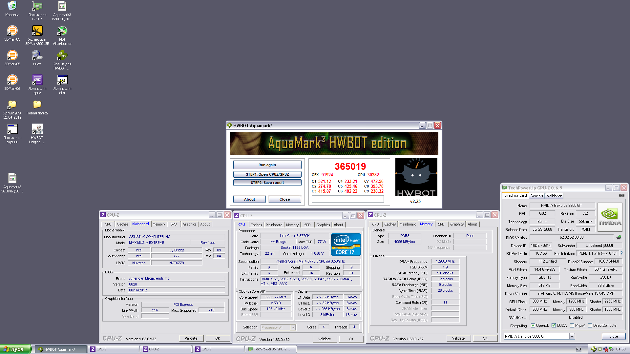Click the Bus Interface question mark icon
The image size is (630, 354).
(621, 253)
